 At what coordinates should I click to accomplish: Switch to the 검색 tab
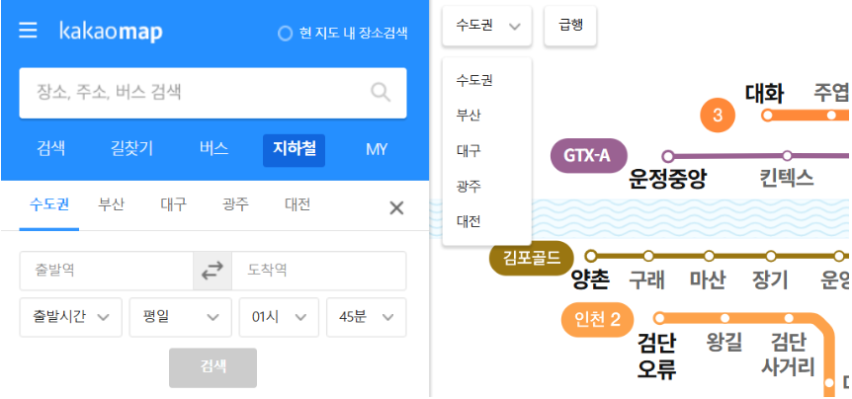(x=51, y=149)
